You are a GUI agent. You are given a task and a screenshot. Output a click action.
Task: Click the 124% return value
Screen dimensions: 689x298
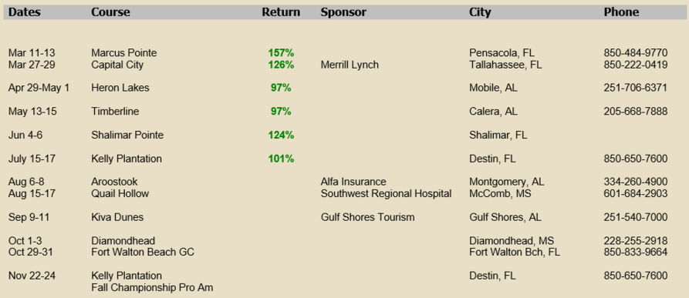281,135
